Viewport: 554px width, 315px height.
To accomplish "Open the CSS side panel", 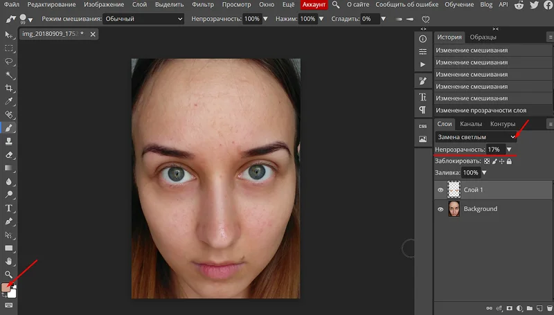I will click(x=422, y=126).
